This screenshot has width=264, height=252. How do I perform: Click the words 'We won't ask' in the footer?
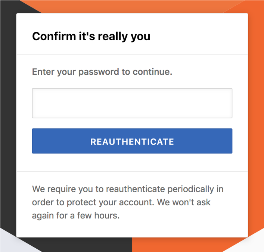pyautogui.click(x=184, y=202)
